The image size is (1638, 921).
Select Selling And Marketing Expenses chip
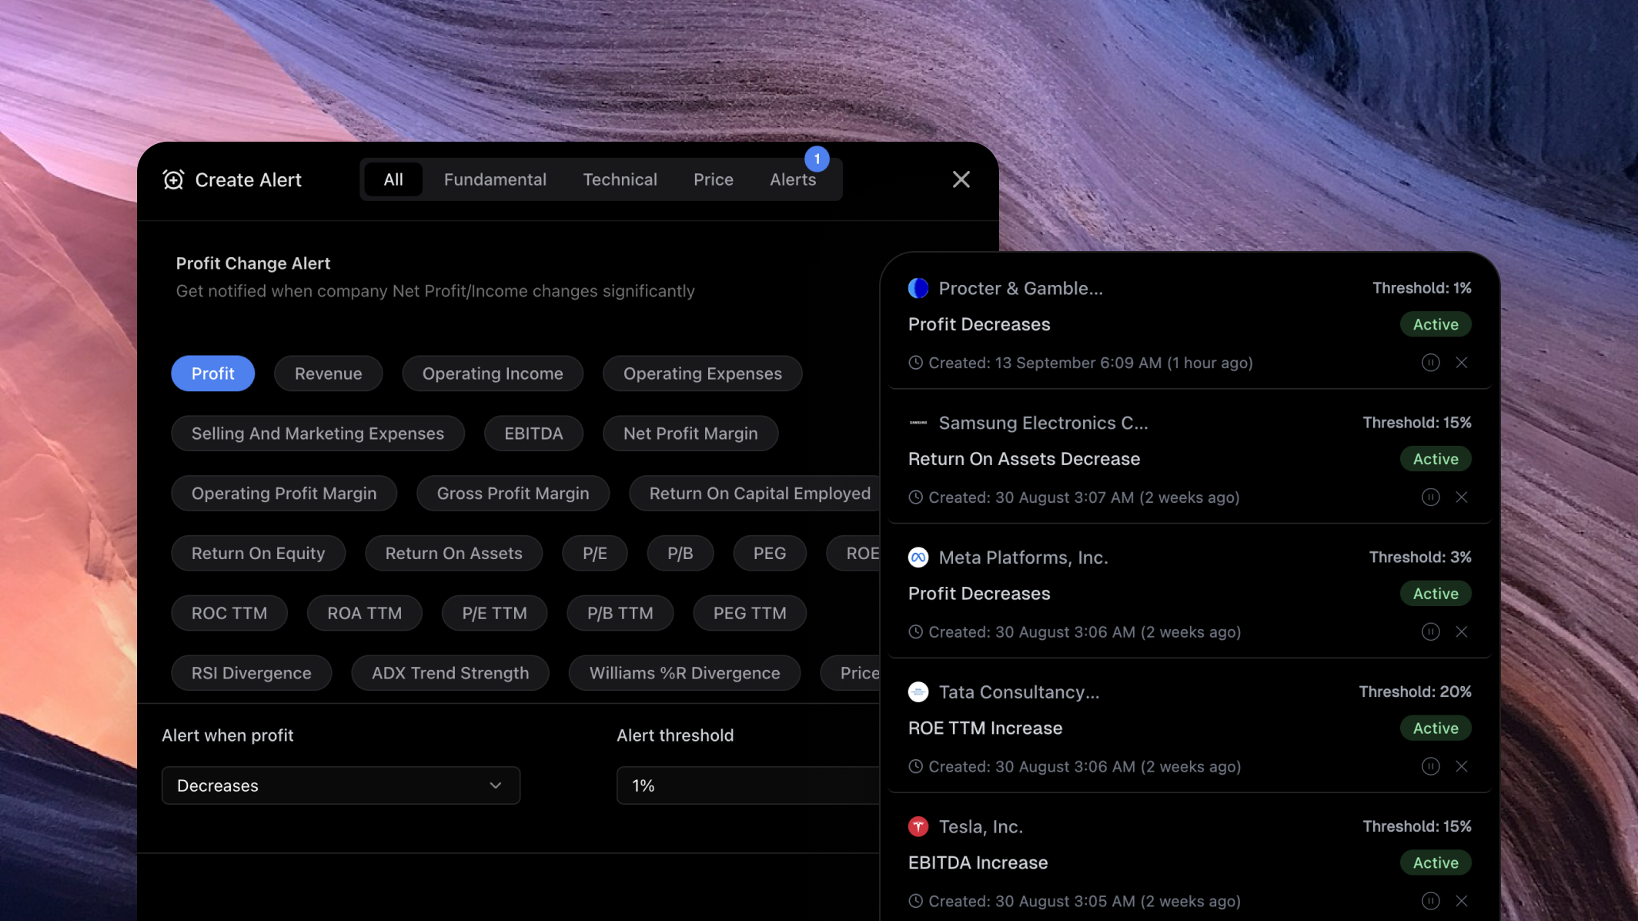coord(318,434)
